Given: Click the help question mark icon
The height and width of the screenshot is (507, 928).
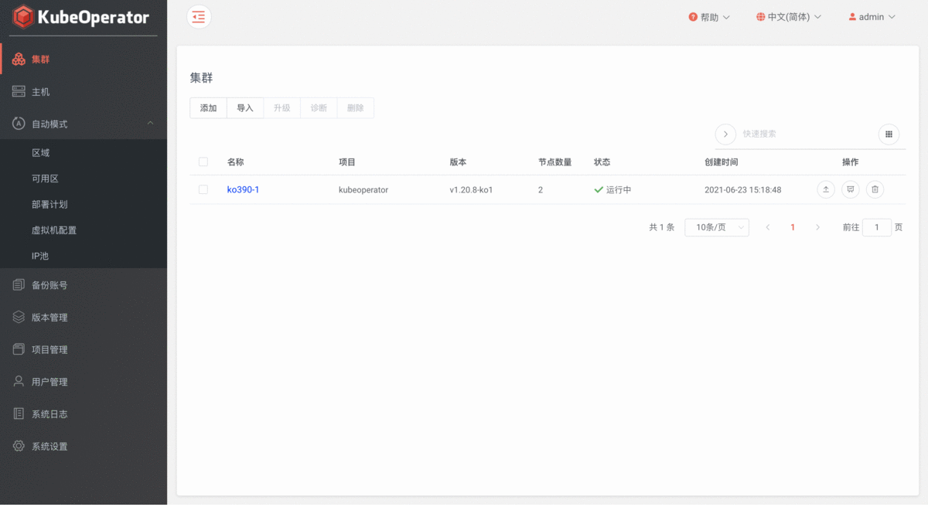Looking at the screenshot, I should pyautogui.click(x=693, y=17).
